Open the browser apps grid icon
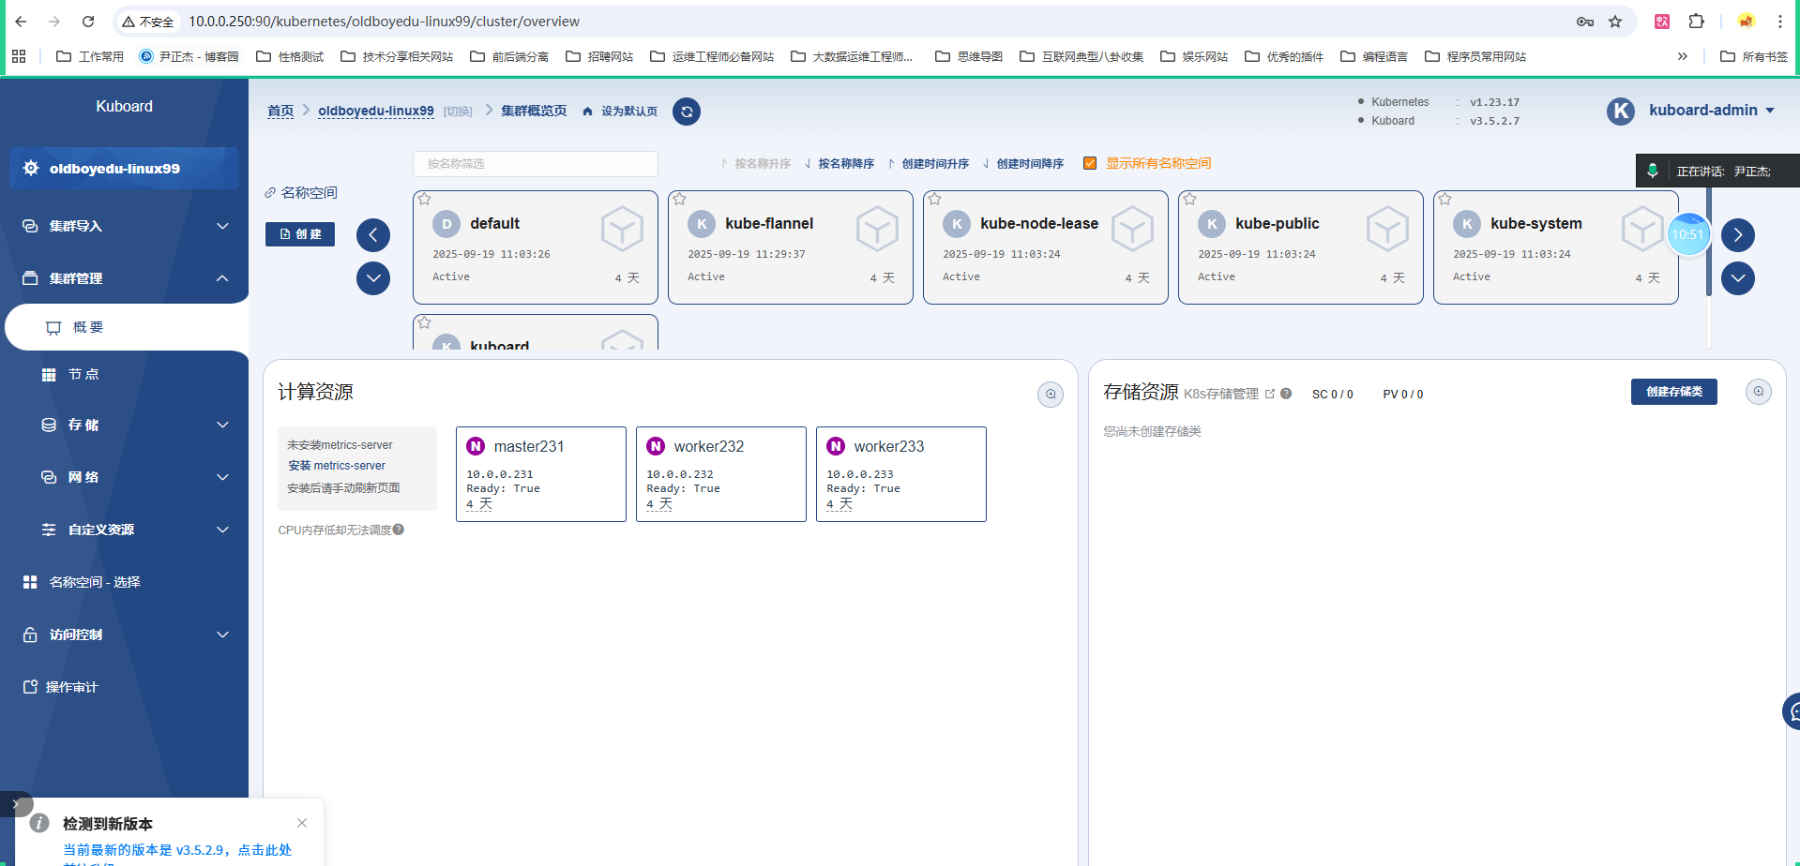1800x866 pixels. [x=19, y=56]
